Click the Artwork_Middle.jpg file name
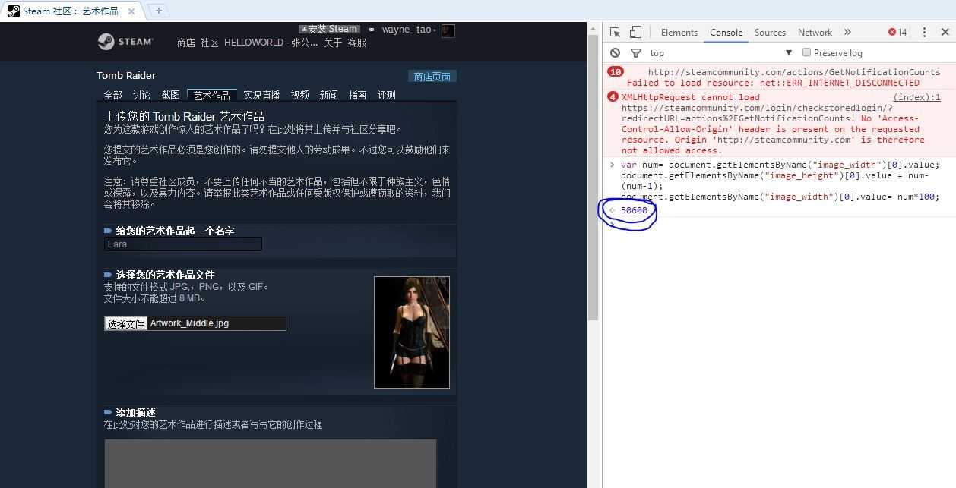 point(189,323)
